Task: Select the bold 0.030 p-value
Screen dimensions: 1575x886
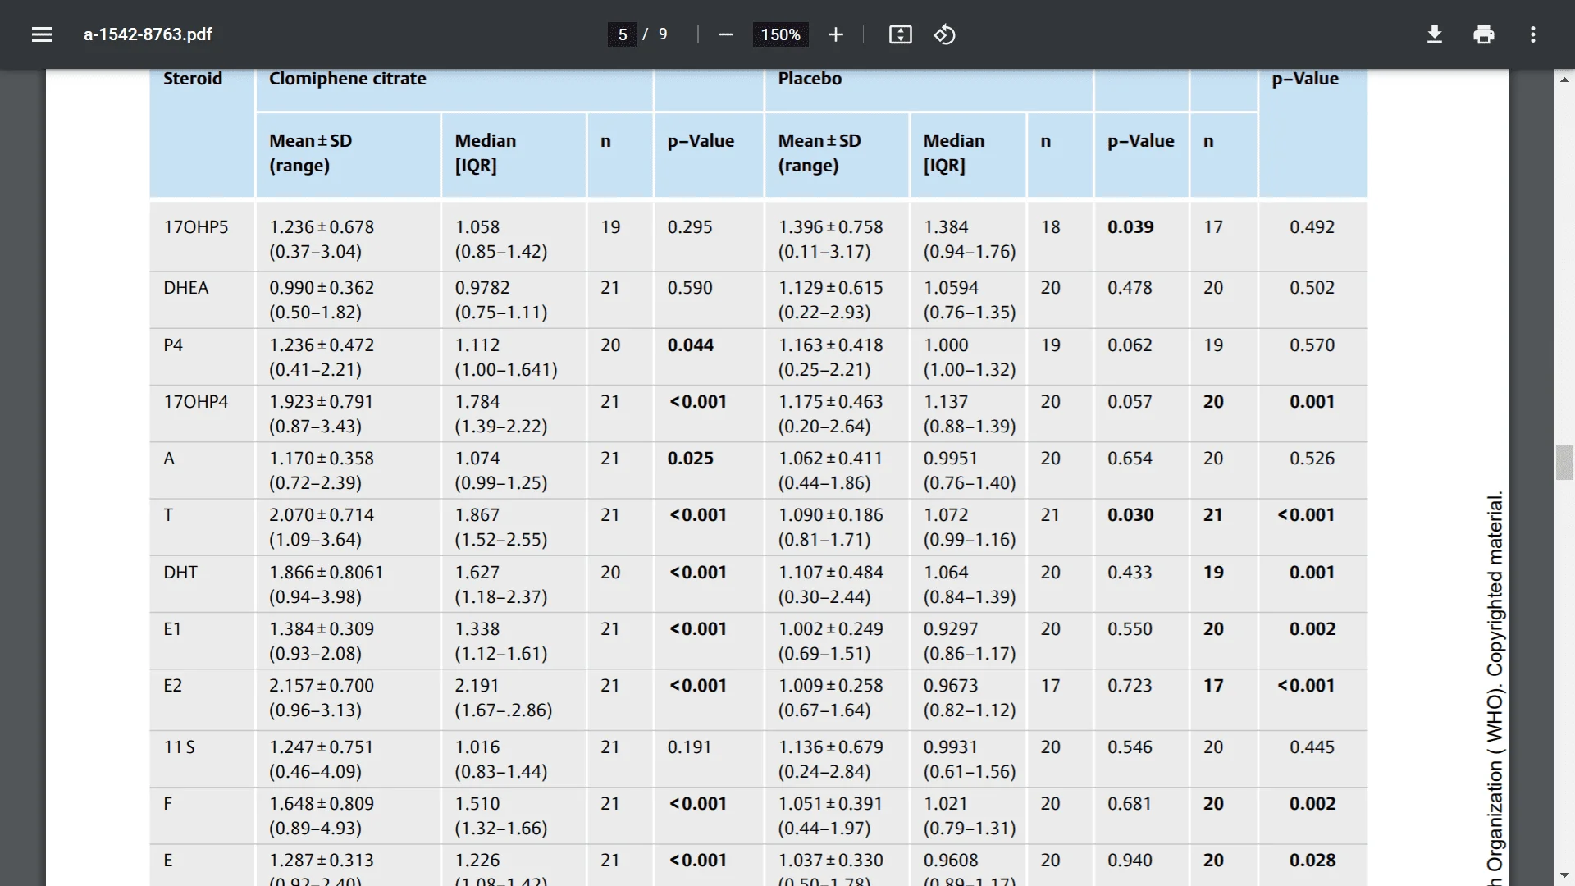Action: pyautogui.click(x=1130, y=515)
